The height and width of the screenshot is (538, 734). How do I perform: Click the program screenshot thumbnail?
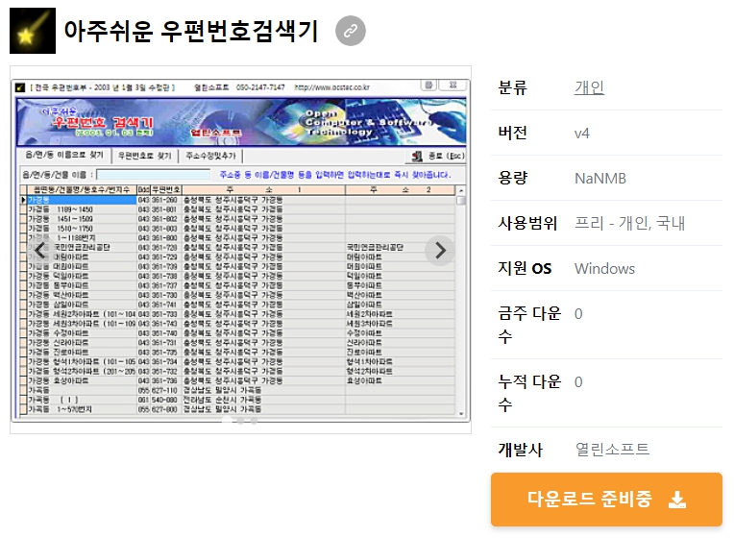coord(240,250)
